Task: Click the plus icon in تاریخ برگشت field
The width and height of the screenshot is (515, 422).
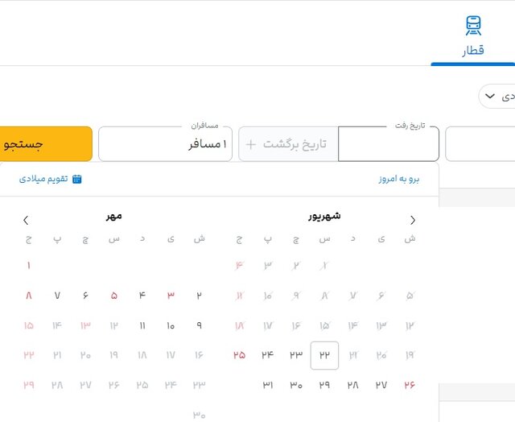Action: pos(251,144)
